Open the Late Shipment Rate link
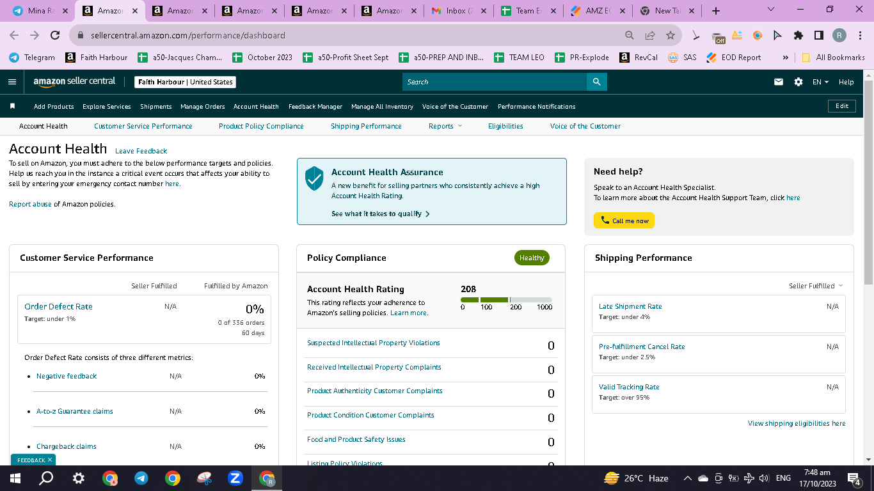Image resolution: width=874 pixels, height=491 pixels. tap(630, 306)
